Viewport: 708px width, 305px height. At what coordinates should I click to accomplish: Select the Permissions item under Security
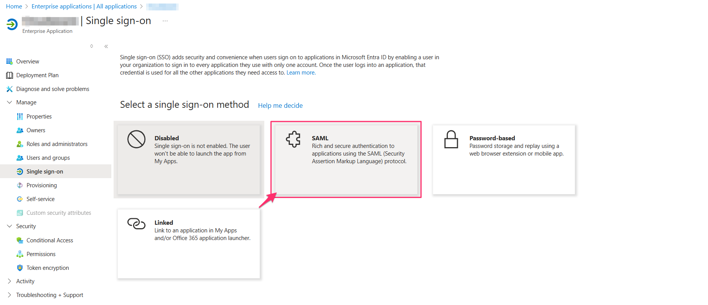click(41, 254)
